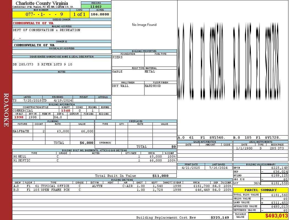
Task: Select 91 SEPTIC built-in row
Action: (94, 160)
